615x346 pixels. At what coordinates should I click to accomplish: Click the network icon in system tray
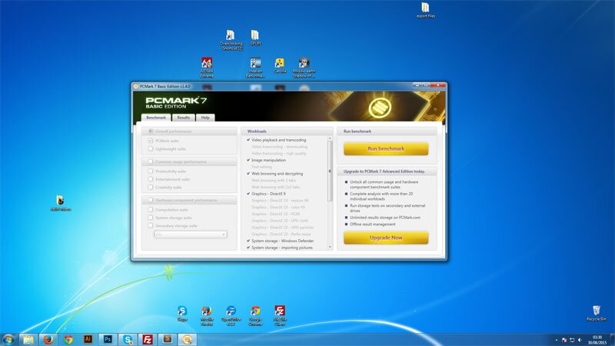[x=572, y=340]
